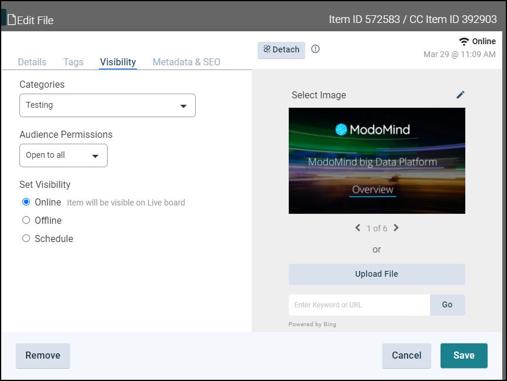Switch to Metadata & SEO tab
The image size is (507, 381).
(x=186, y=62)
